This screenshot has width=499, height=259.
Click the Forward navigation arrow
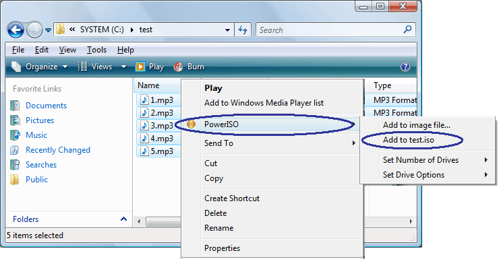[x=34, y=30]
